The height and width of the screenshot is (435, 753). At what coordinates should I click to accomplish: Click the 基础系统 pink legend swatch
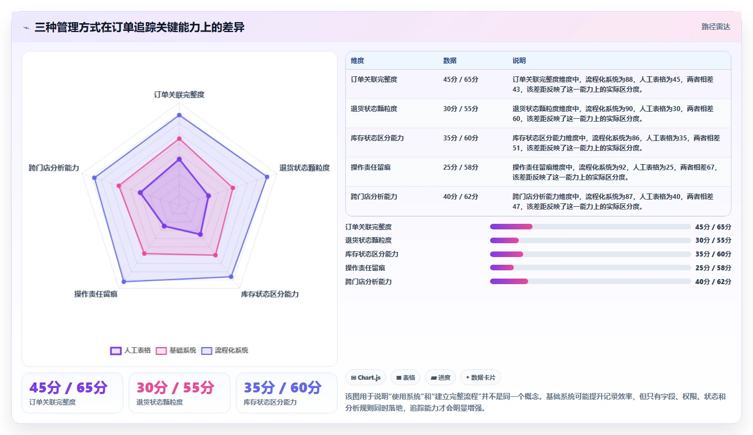pyautogui.click(x=161, y=350)
